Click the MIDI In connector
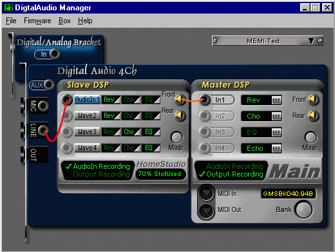 click(206, 193)
